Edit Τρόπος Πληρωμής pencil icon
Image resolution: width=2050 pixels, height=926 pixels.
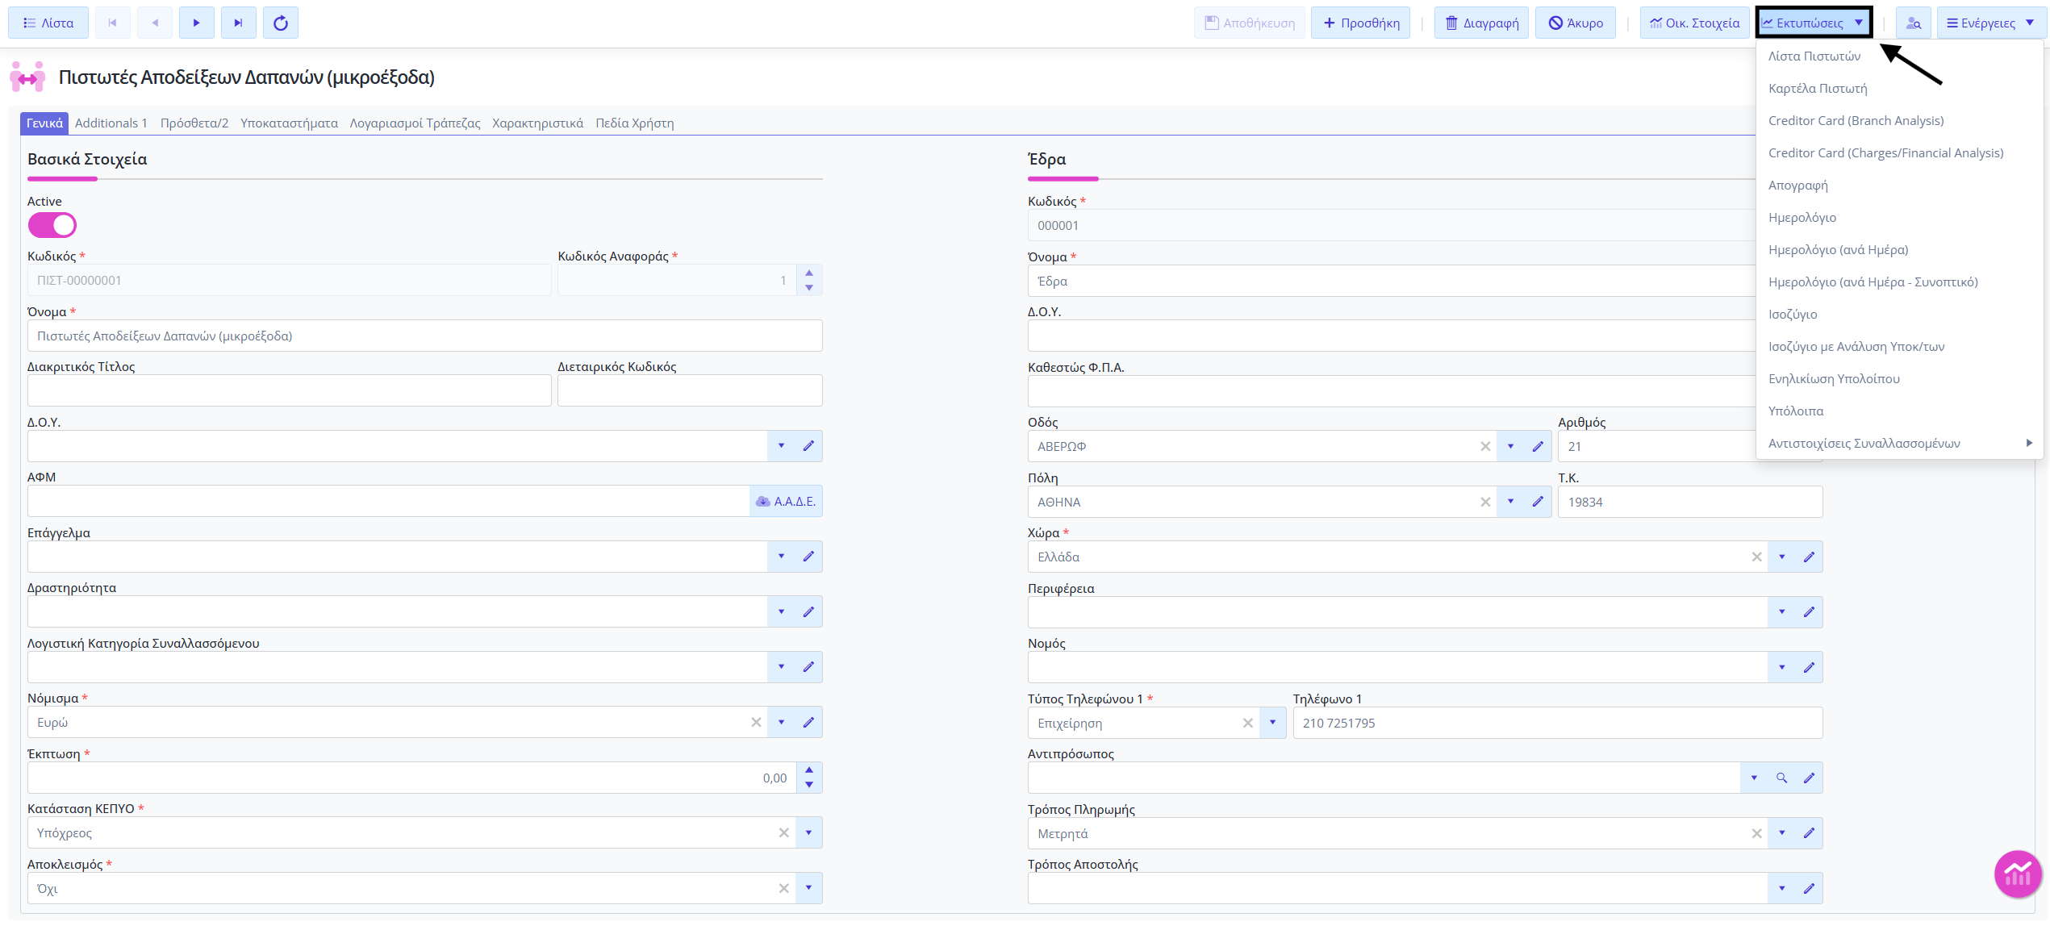tap(1809, 833)
